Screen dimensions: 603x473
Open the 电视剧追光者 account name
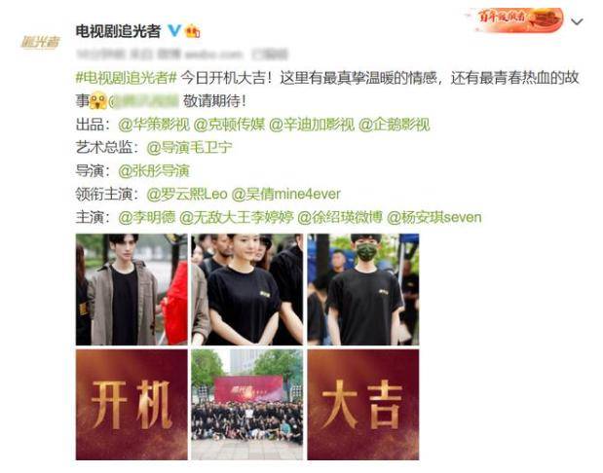[118, 31]
